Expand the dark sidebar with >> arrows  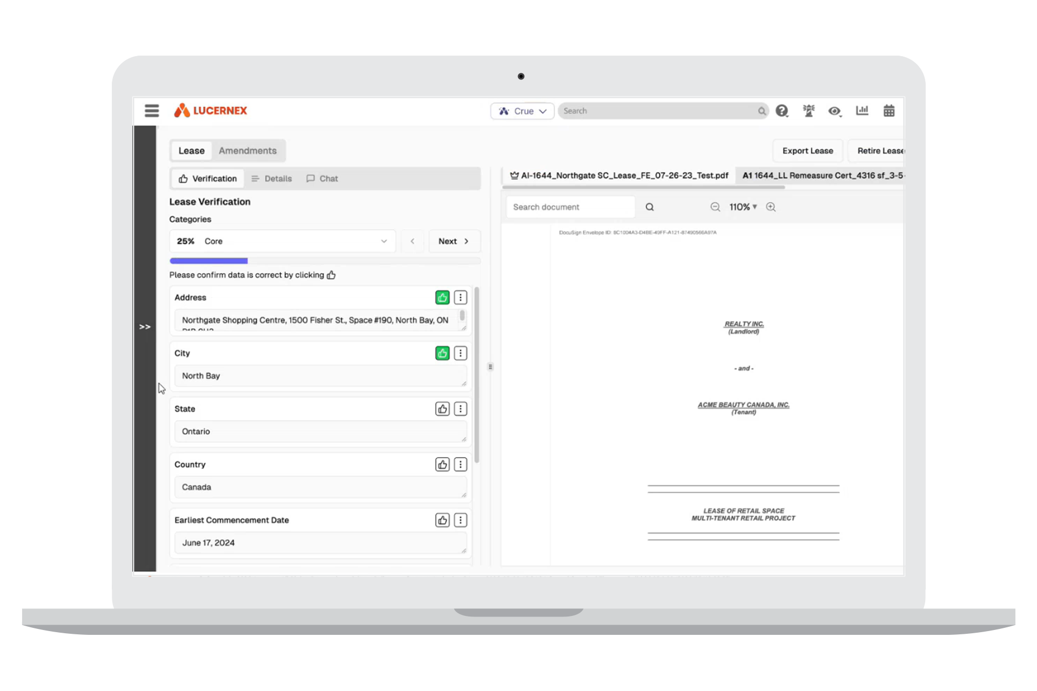click(145, 327)
